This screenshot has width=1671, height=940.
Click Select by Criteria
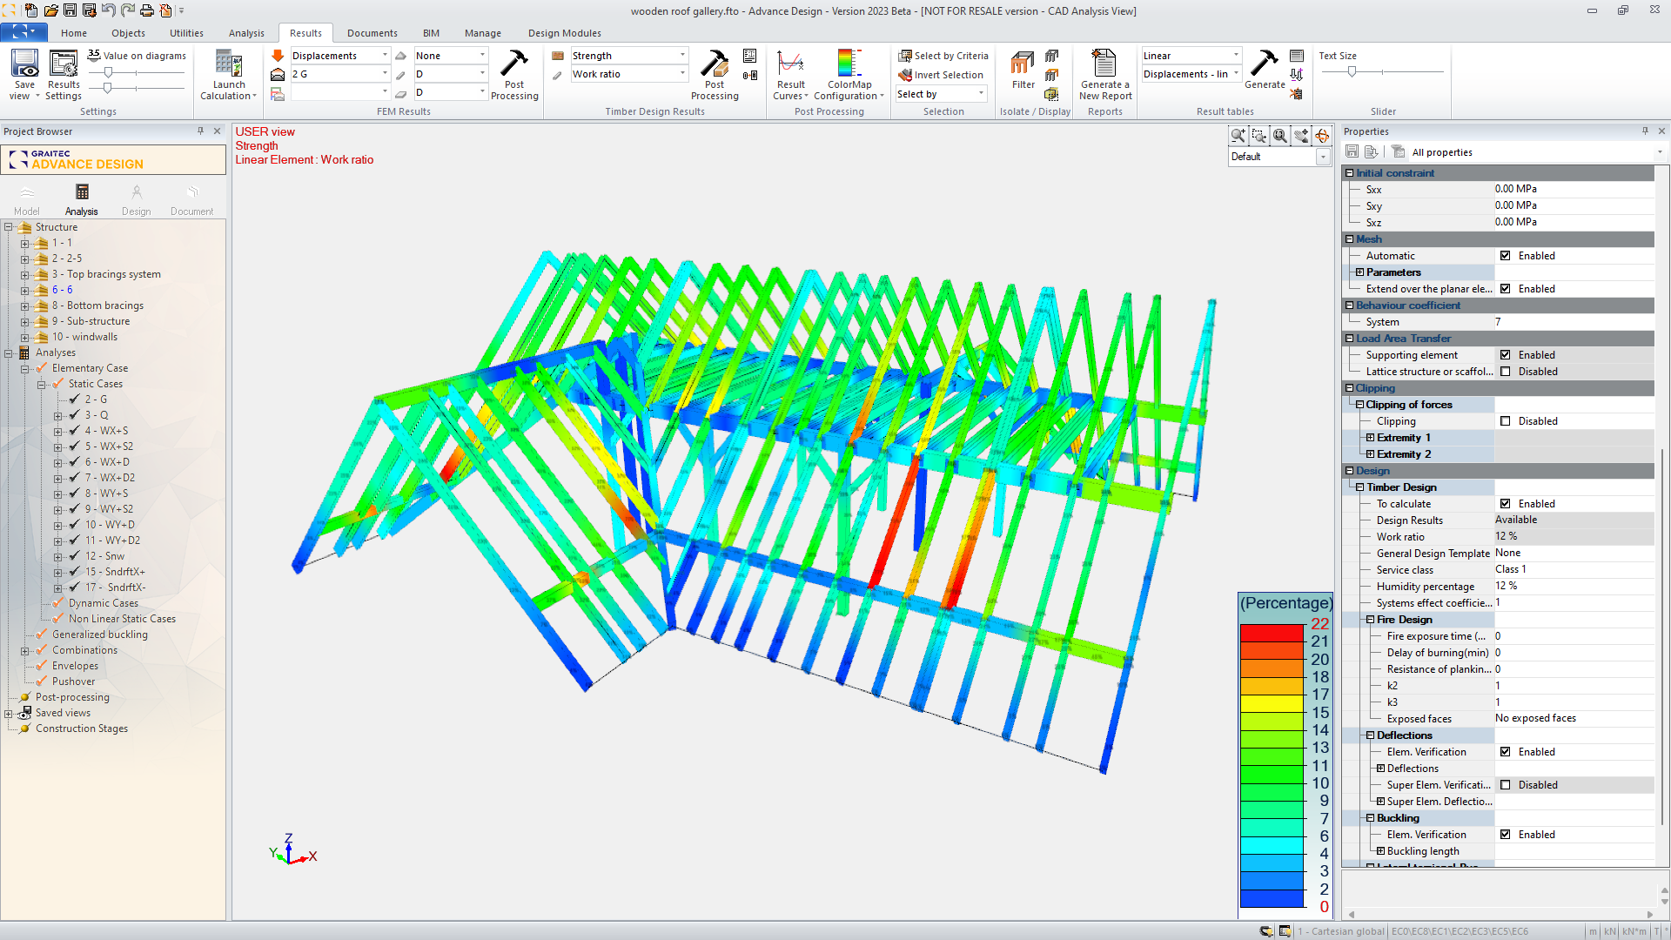pyautogui.click(x=943, y=56)
